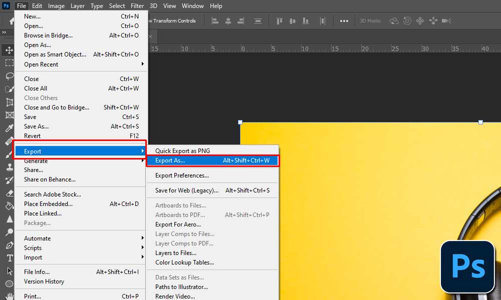Click the top-left transform handle on canvas

click(240, 122)
